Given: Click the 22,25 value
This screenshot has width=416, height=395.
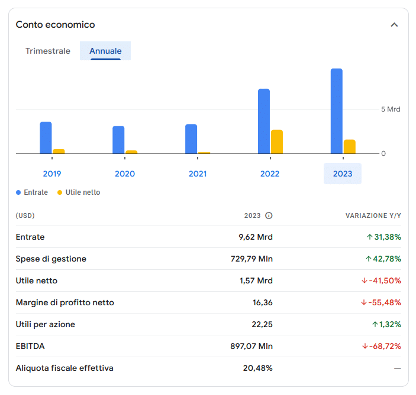Looking at the screenshot, I should [262, 324].
